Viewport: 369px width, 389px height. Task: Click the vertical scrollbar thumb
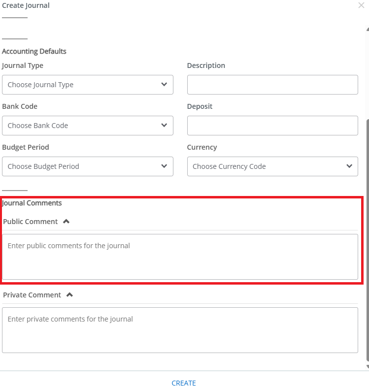click(x=368, y=240)
